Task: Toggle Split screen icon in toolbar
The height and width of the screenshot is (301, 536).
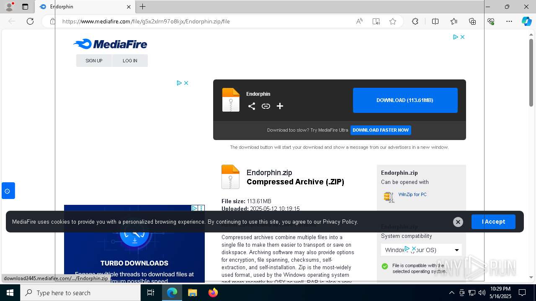Action: tap(435, 21)
